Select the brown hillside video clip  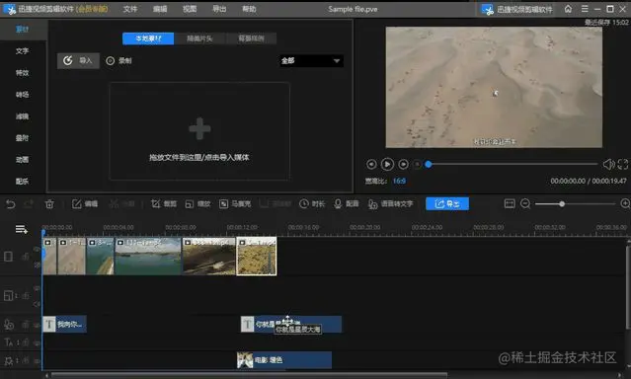tap(209, 256)
